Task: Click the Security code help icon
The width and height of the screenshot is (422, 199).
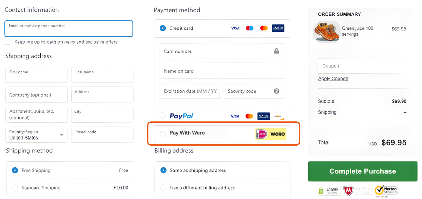Action: click(x=277, y=91)
